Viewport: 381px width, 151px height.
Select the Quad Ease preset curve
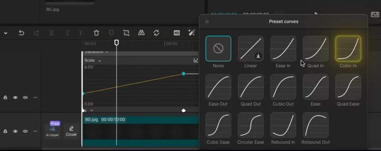click(x=348, y=87)
